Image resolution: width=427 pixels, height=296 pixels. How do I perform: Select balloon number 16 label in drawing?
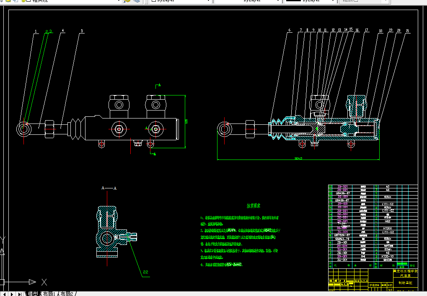[x=357, y=30]
